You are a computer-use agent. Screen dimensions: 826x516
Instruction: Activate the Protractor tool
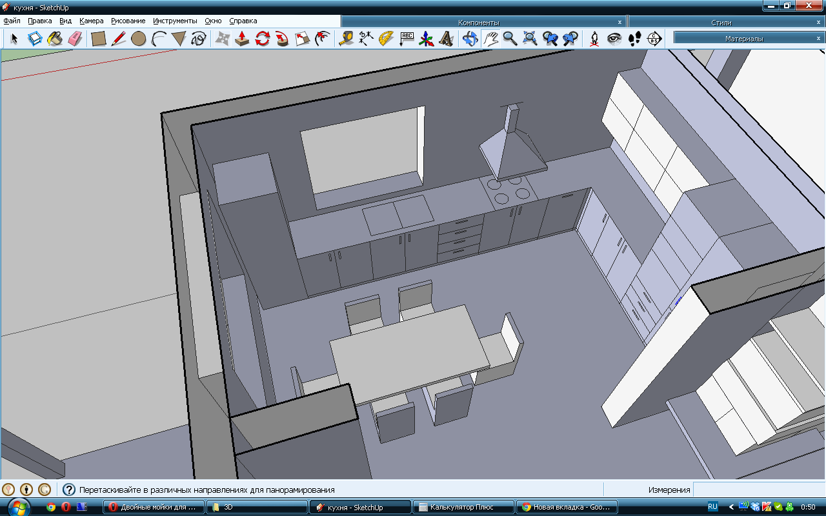coord(386,39)
